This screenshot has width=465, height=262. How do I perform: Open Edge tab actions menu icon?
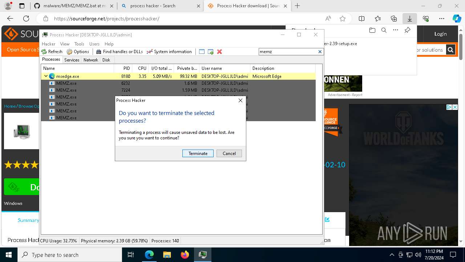22,6
